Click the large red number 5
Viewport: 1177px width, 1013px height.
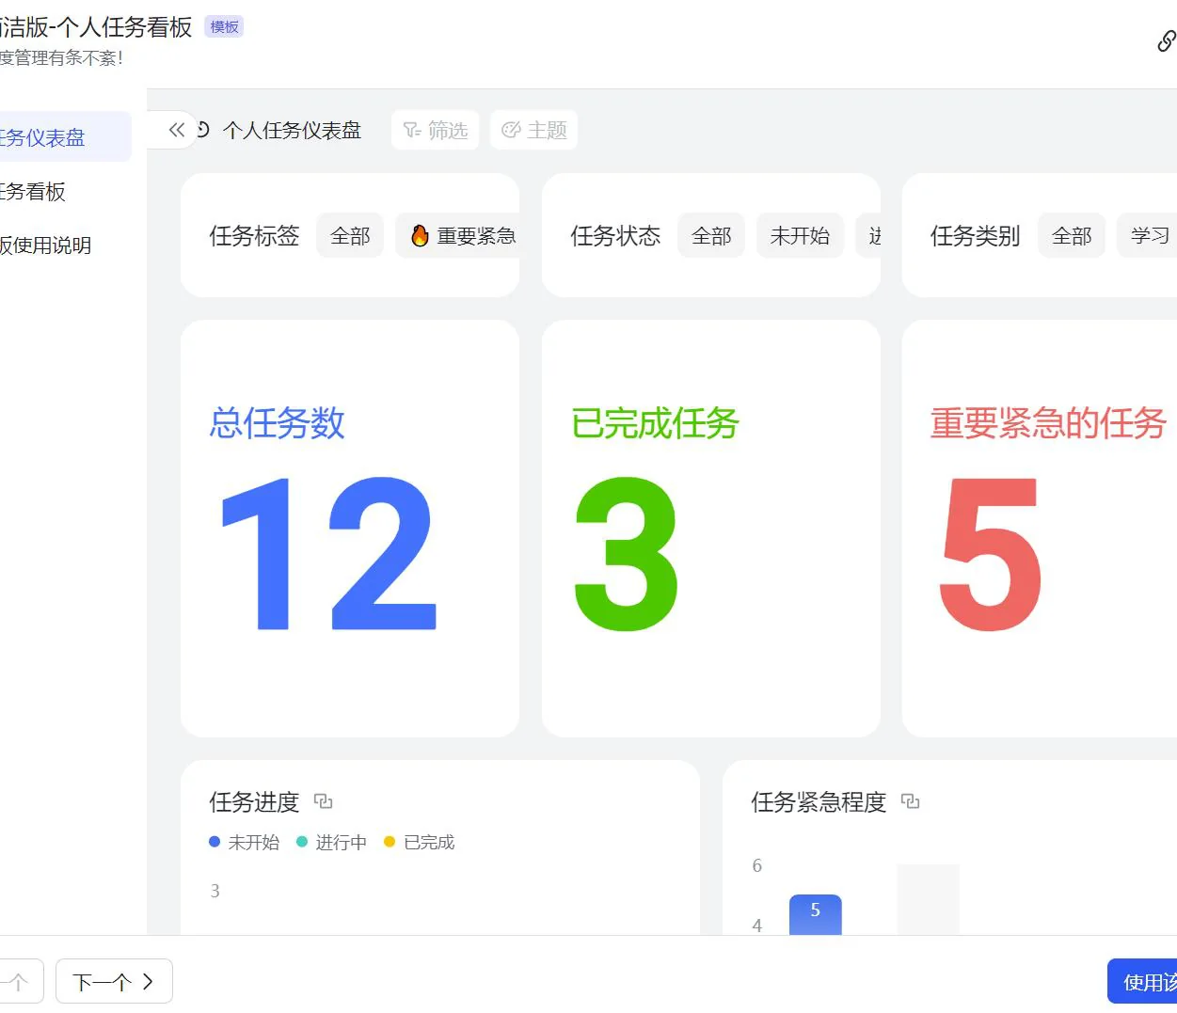[x=990, y=554]
